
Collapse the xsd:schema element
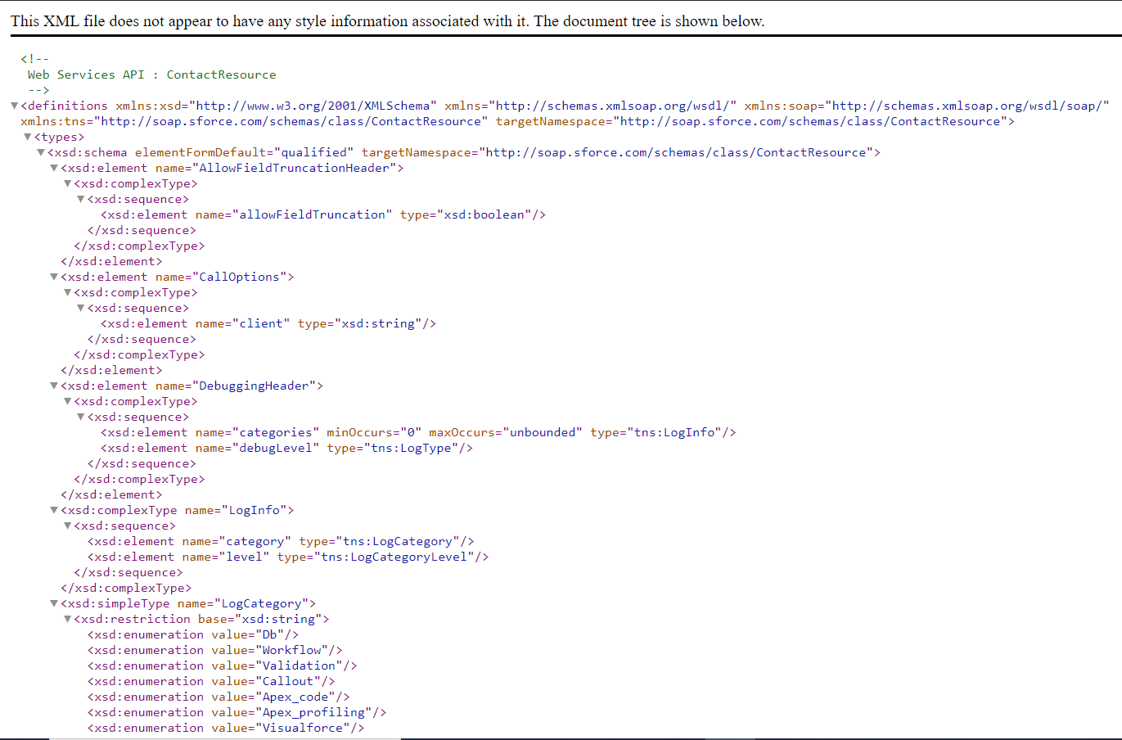[40, 151]
